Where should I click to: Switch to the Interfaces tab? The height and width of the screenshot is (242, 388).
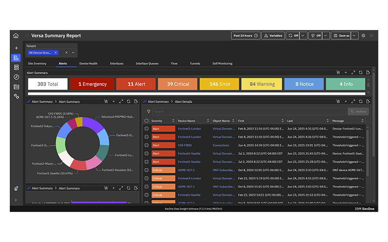click(x=116, y=63)
